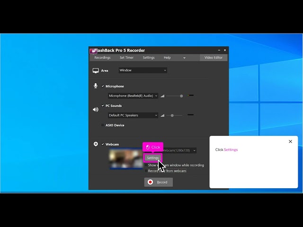The height and width of the screenshot is (227, 303).
Task: Open the Webcam(1280x720) resolution dropdown
Action: [180, 150]
